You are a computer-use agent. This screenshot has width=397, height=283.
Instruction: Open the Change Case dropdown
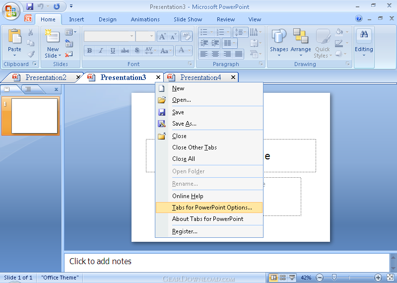tap(166, 51)
